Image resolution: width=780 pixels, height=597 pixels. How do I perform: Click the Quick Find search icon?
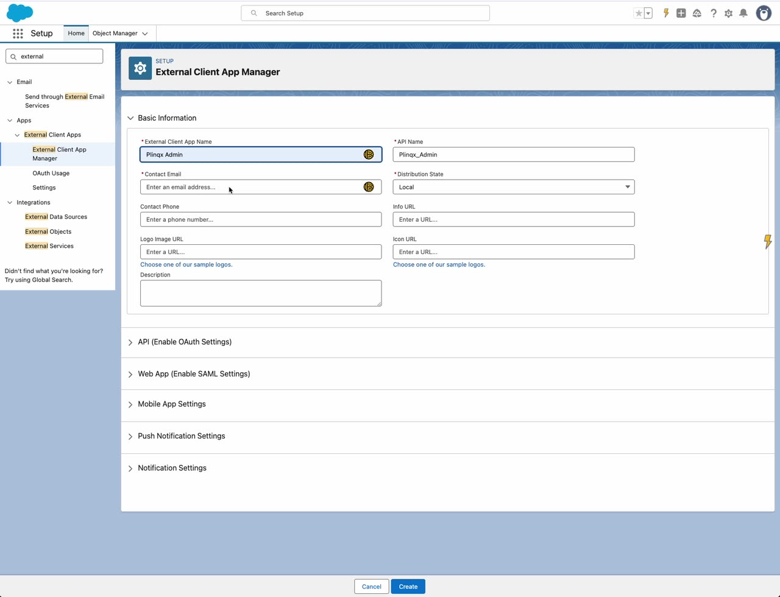13,57
